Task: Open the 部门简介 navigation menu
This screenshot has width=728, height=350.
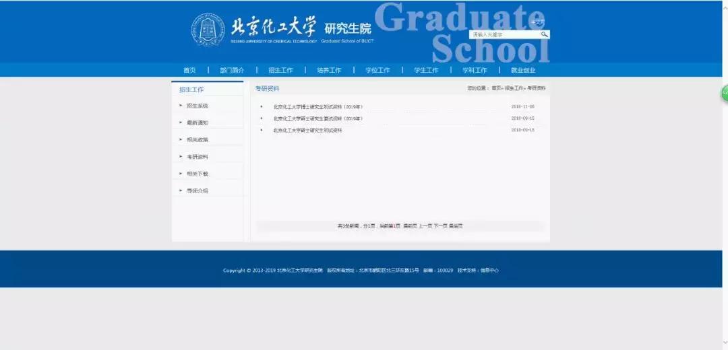Action: (232, 71)
